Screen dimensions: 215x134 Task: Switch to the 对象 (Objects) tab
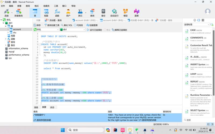pos(38,20)
